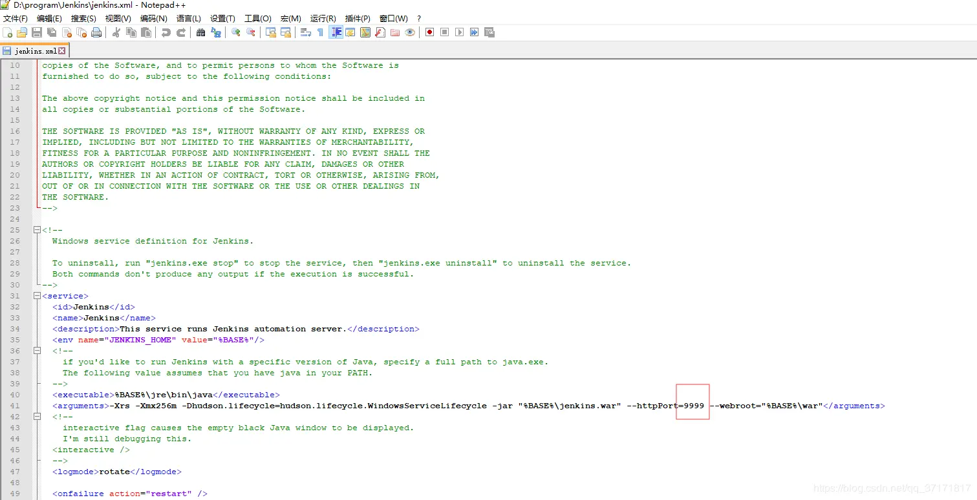The width and height of the screenshot is (977, 500).
Task: Click "THE SOFTWARE." on line 22
Action: [x=76, y=197]
